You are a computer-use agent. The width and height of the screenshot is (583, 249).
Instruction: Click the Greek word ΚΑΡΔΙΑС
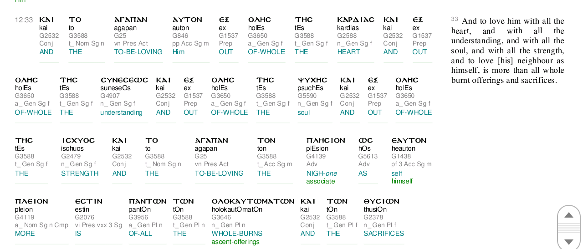tap(355, 20)
